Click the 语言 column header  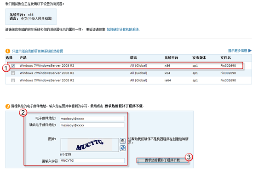(133, 58)
